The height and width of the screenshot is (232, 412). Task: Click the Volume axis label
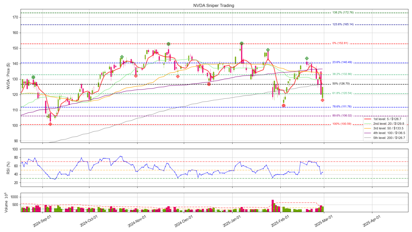tap(6, 202)
